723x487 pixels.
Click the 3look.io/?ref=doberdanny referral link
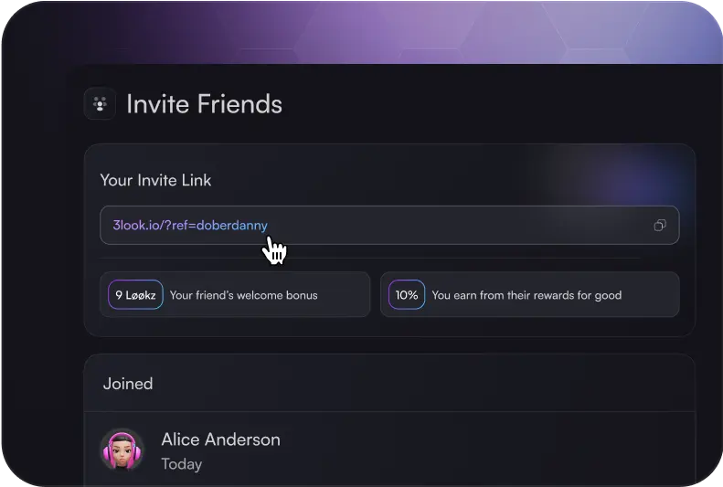(190, 226)
